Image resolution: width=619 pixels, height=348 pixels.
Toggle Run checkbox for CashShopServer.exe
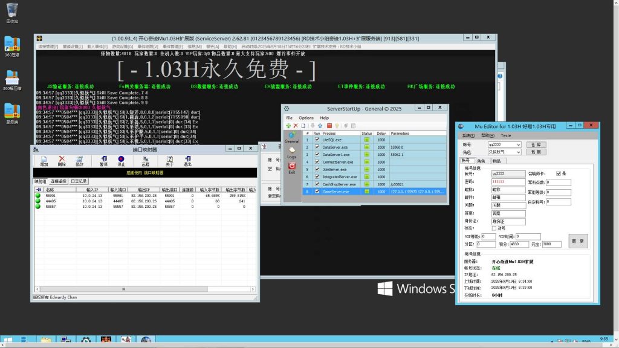point(317,184)
